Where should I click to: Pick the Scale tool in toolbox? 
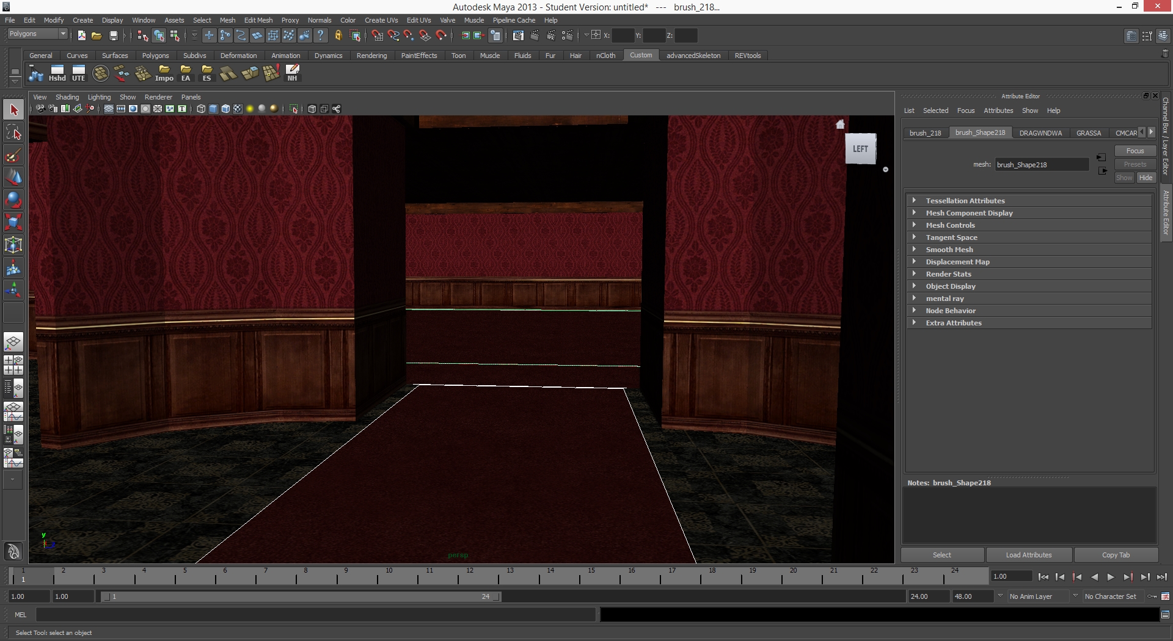13,222
